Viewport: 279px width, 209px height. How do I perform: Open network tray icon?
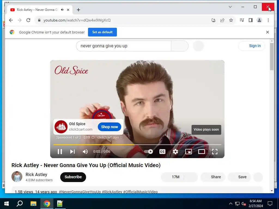(237, 204)
